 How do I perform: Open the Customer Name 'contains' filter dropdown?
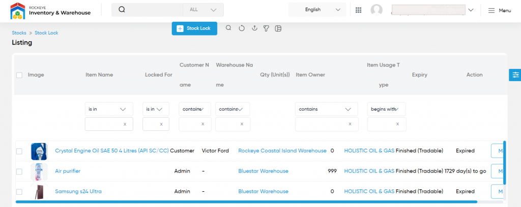195,109
